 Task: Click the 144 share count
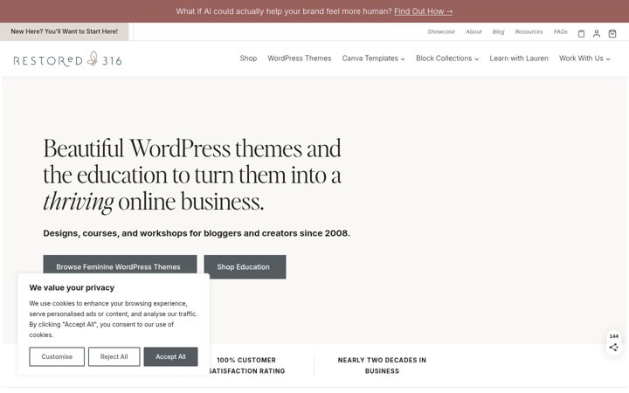coord(614,336)
